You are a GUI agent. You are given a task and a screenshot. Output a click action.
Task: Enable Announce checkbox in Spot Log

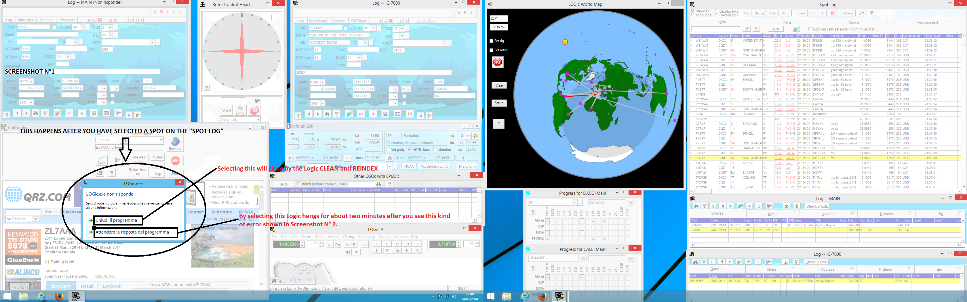tap(693, 15)
